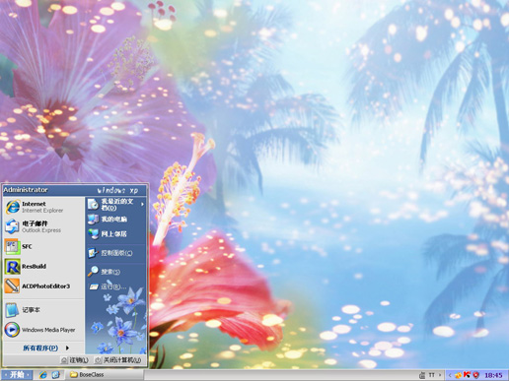This screenshot has height=381, width=509.
Task: Click the 注销(L) button text
Action: (79, 360)
